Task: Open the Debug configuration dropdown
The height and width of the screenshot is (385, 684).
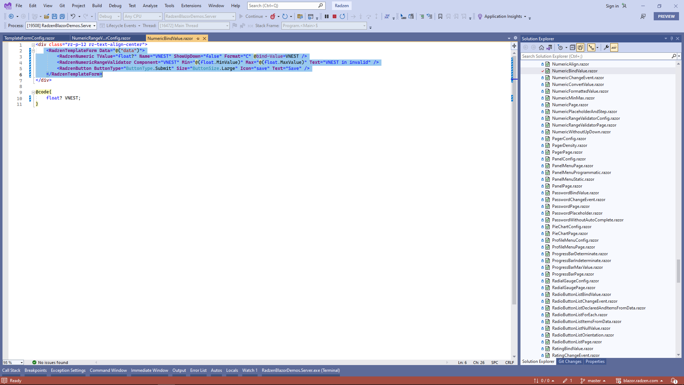Action: click(109, 16)
